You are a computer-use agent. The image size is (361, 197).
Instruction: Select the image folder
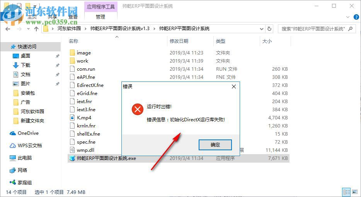[84, 53]
